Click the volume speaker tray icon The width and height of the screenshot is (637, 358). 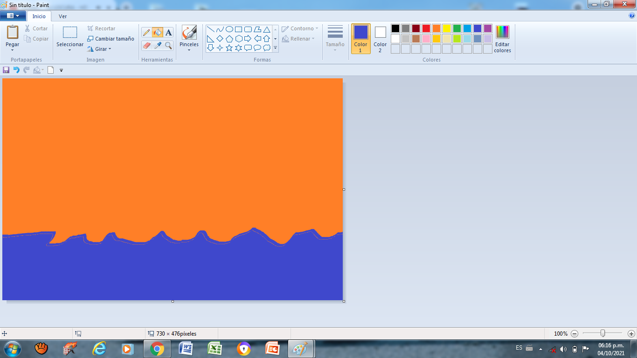(x=563, y=349)
